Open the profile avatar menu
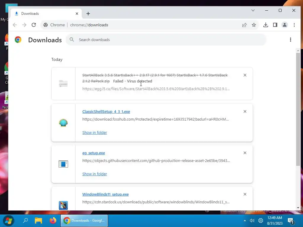The height and width of the screenshot is (227, 303). [x=285, y=25]
